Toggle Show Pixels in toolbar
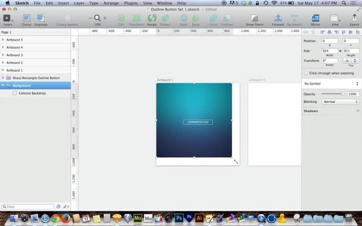 (x=255, y=18)
